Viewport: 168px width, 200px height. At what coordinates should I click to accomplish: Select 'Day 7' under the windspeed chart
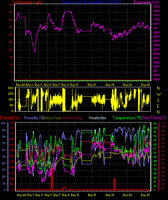[56, 85]
